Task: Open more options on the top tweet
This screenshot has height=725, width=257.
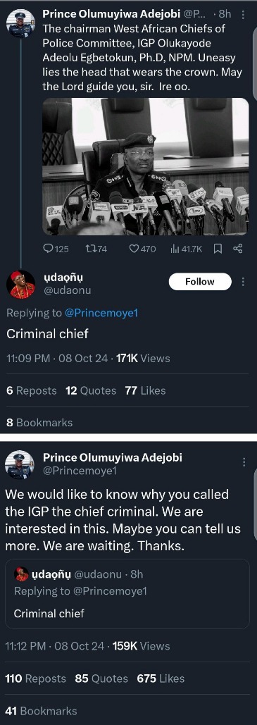Action: point(244,15)
